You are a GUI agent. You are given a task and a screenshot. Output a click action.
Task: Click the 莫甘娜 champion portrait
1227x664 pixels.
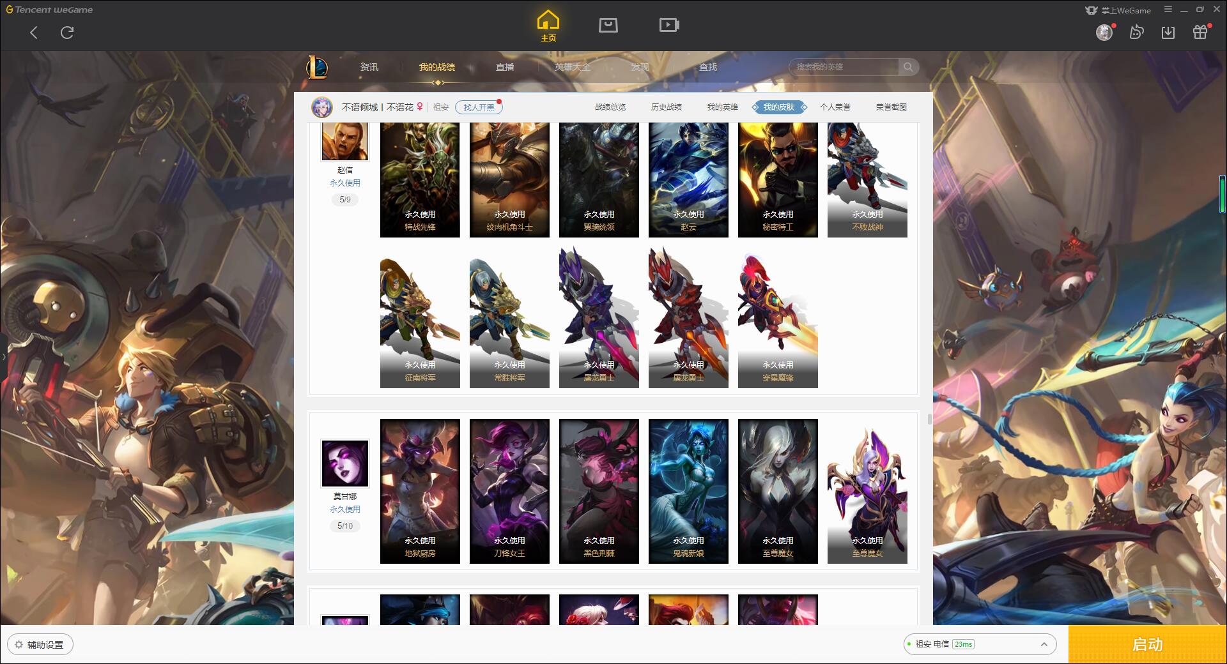pos(345,464)
